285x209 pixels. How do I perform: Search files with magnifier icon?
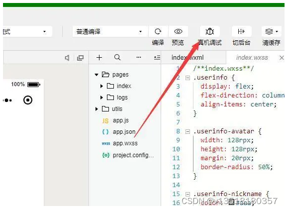tap(117, 58)
